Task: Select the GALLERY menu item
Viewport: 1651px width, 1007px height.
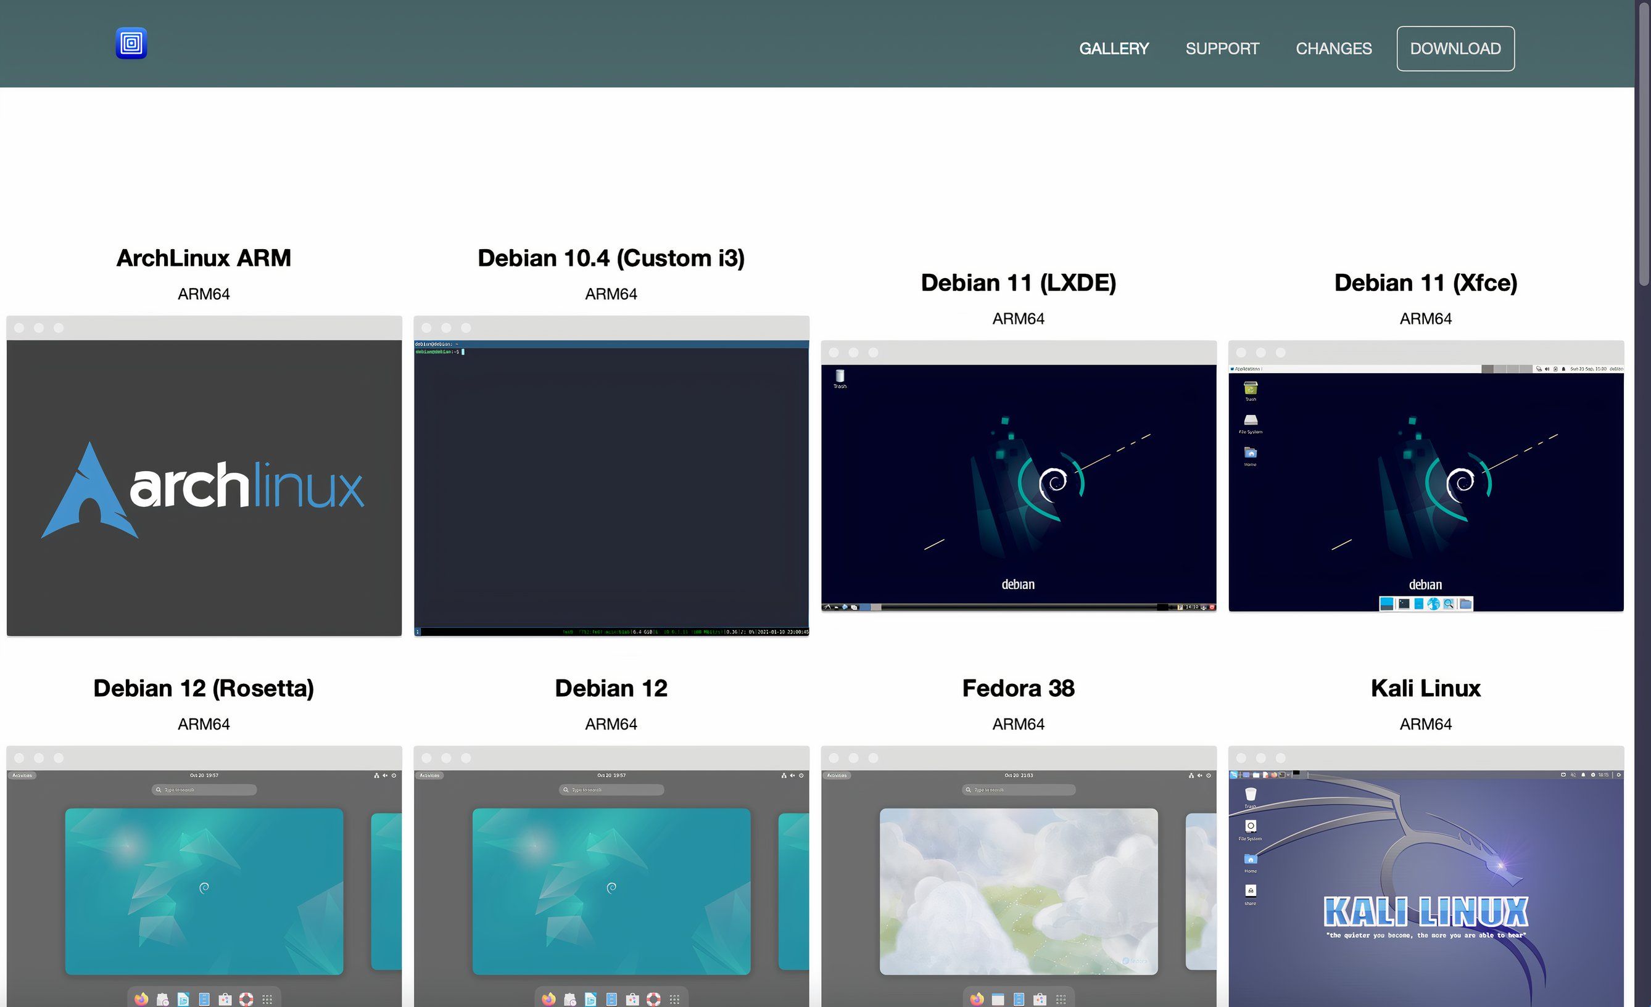Action: click(1114, 48)
